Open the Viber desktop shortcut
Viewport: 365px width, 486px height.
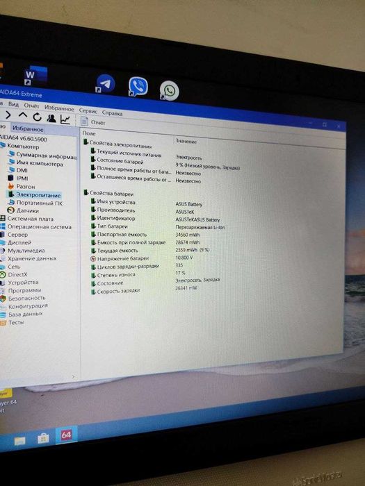click(138, 87)
